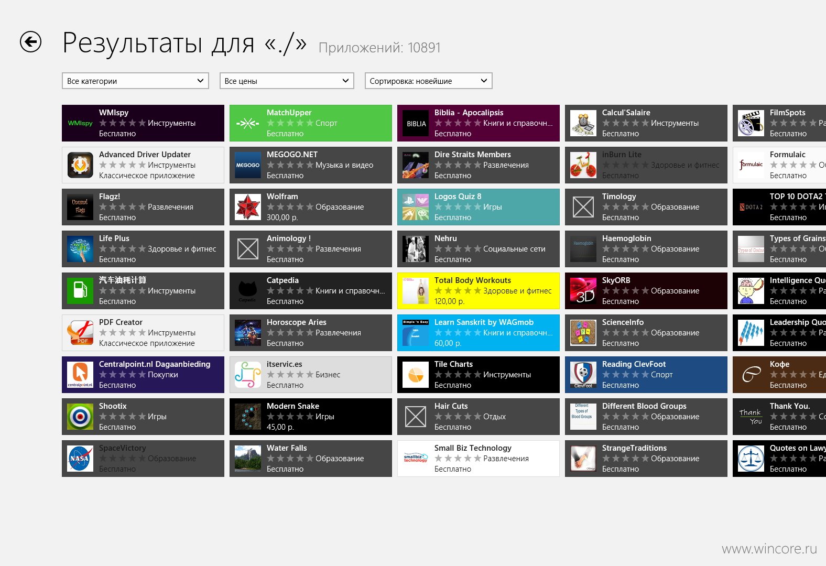Click the 'Покупки' category of Centralpoint.nl
The width and height of the screenshot is (826, 566).
tap(163, 375)
